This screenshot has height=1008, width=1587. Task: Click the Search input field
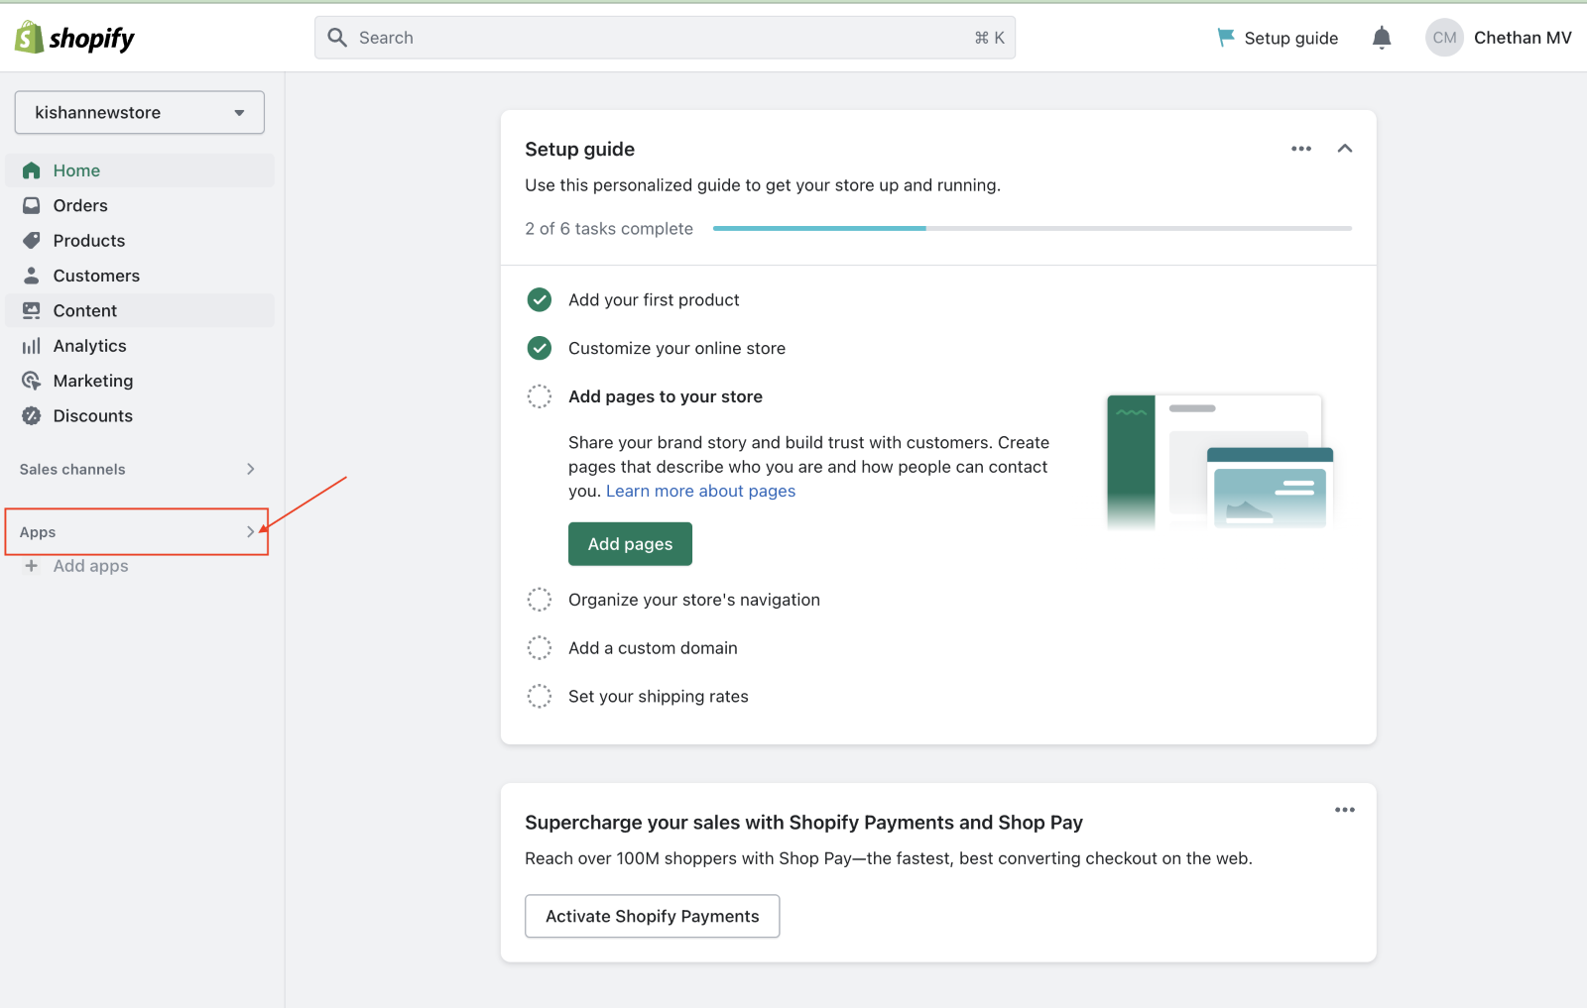coord(665,38)
